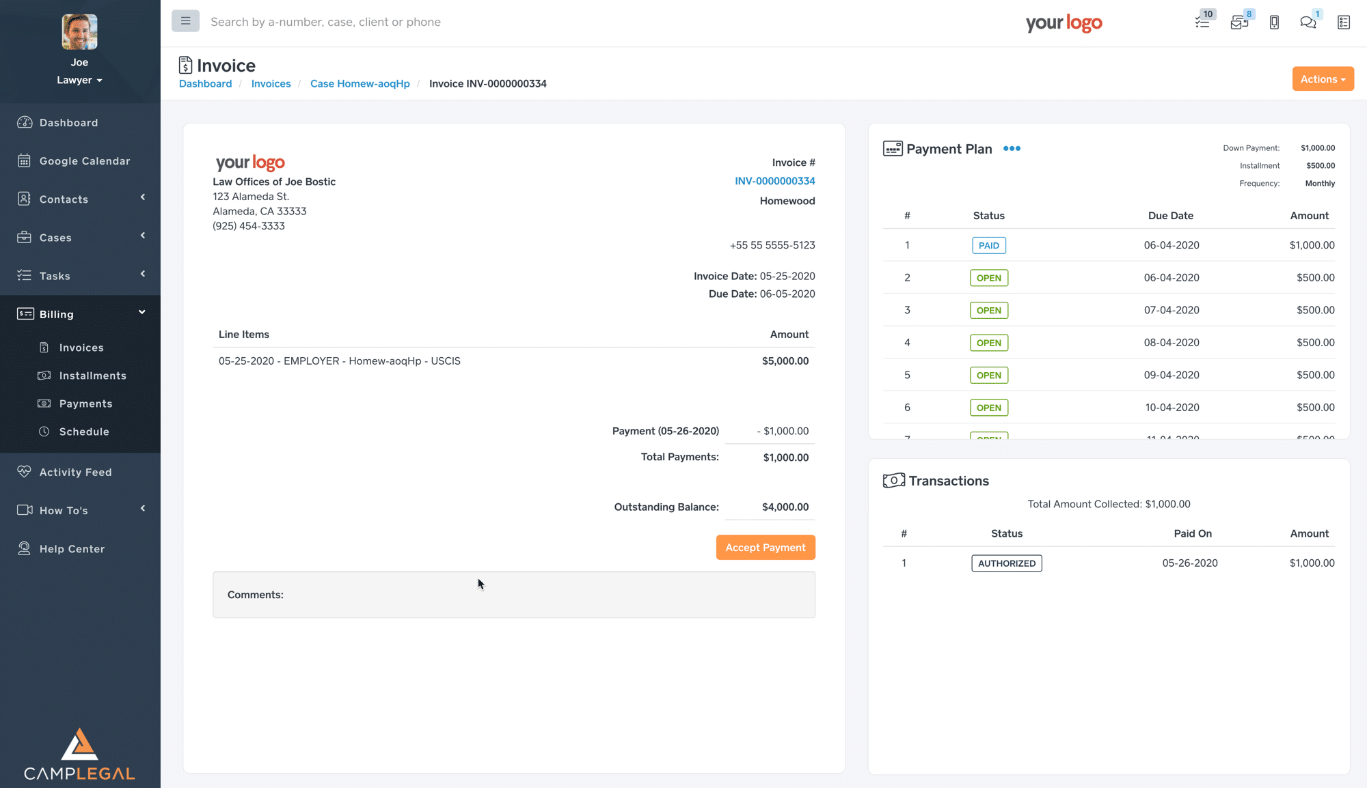Screen dimensions: 1367x788
Task: Click the mobile phone icon in header
Action: click(1274, 22)
